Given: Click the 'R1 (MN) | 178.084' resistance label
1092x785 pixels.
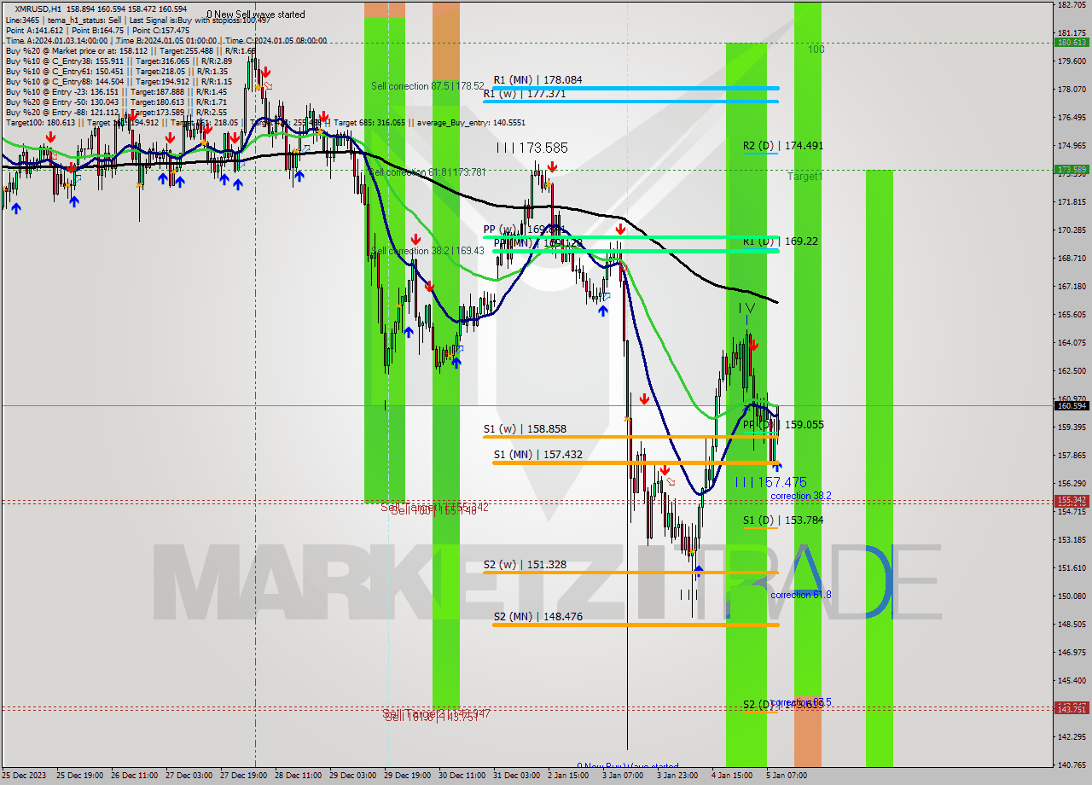Looking at the screenshot, I should 537,80.
